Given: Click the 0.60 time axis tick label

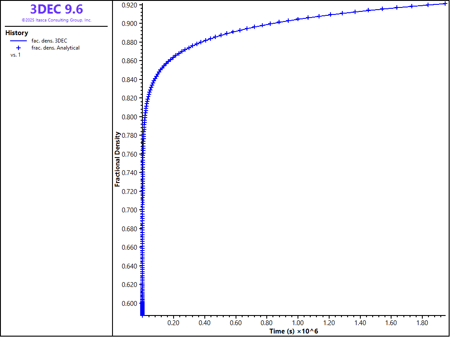Looking at the screenshot, I should tap(236, 323).
